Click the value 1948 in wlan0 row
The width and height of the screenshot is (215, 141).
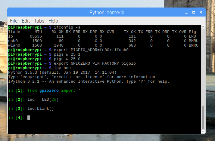(x=59, y=45)
